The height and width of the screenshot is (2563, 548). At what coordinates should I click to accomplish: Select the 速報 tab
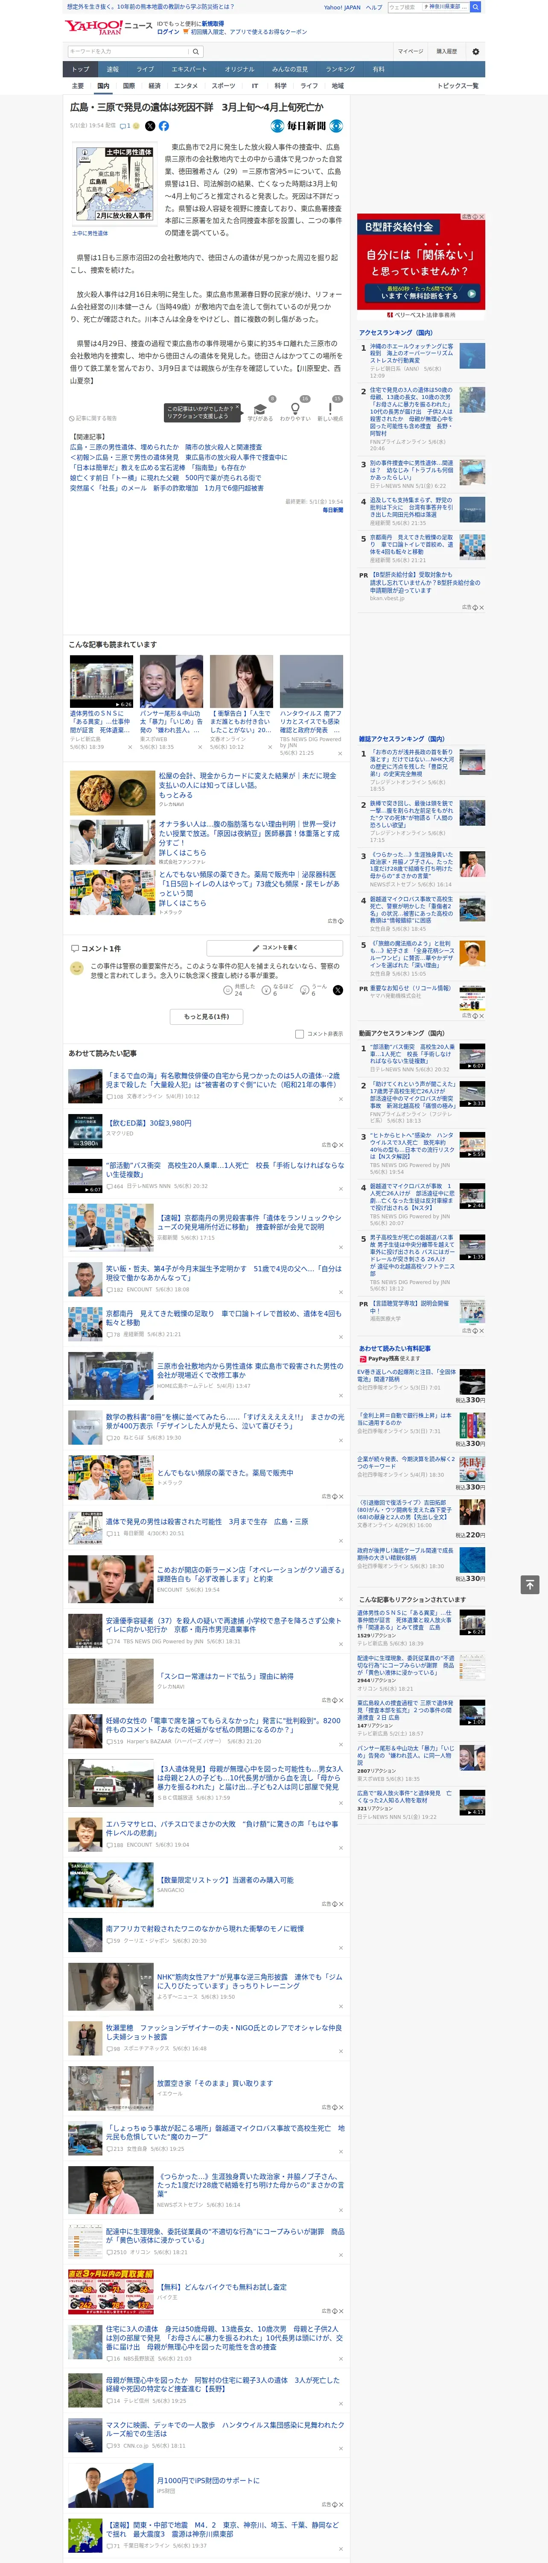coord(112,69)
